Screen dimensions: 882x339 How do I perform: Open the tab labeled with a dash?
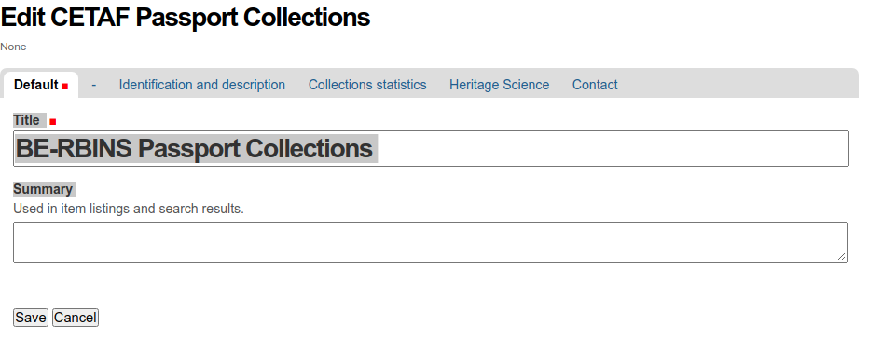pyautogui.click(x=94, y=85)
